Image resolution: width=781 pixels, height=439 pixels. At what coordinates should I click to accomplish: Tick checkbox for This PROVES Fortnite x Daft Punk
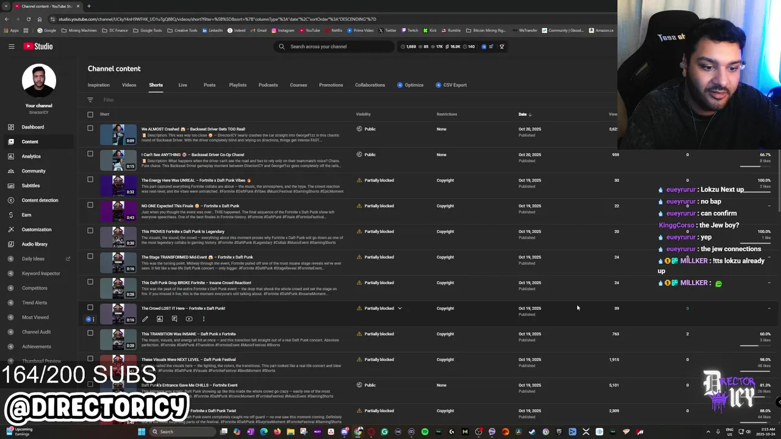click(90, 230)
